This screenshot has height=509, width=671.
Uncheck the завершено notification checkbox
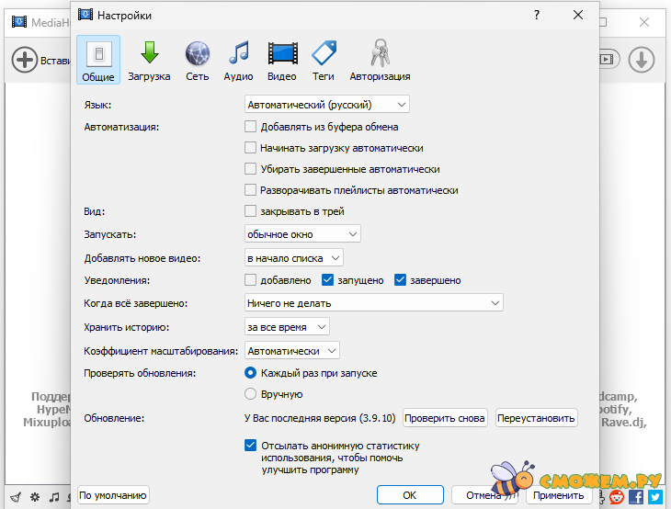click(x=400, y=280)
